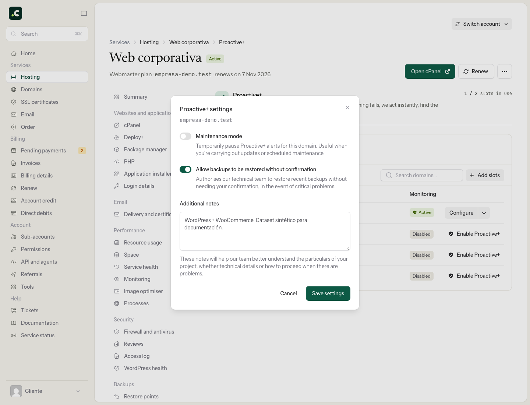Click the Tickets icon
The width and height of the screenshot is (530, 405).
pyautogui.click(x=14, y=310)
